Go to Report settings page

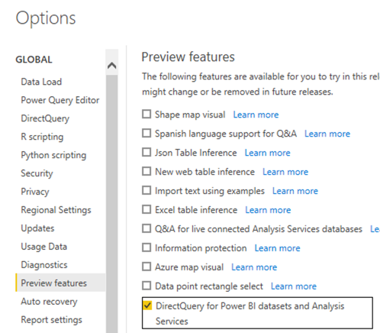click(x=51, y=320)
